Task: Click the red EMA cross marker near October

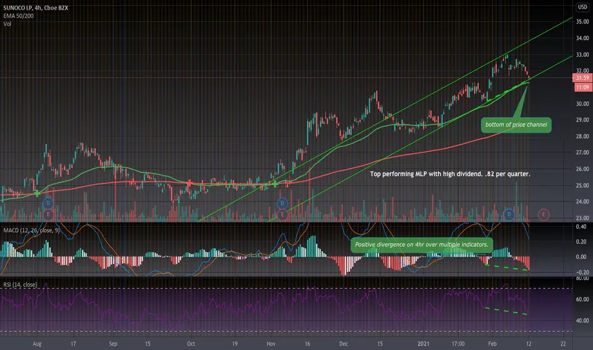Action: pyautogui.click(x=190, y=183)
